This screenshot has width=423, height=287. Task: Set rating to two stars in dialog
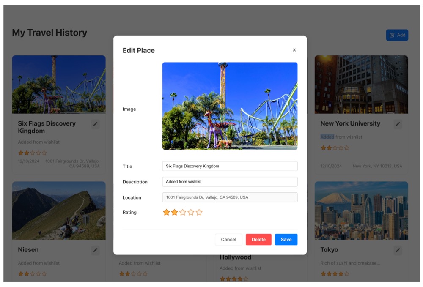[x=175, y=212]
